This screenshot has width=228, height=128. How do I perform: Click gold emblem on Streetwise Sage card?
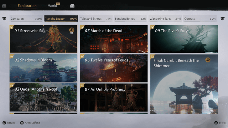(x=71, y=30)
